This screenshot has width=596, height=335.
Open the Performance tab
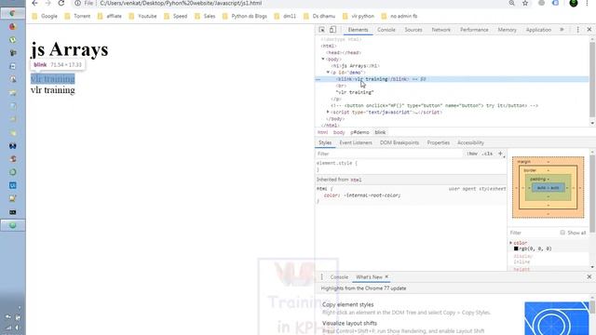tap(474, 30)
